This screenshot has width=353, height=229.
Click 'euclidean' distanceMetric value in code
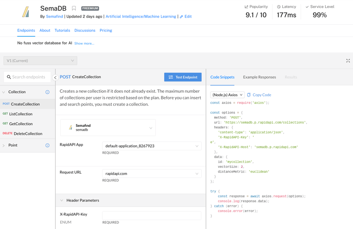point(259,172)
